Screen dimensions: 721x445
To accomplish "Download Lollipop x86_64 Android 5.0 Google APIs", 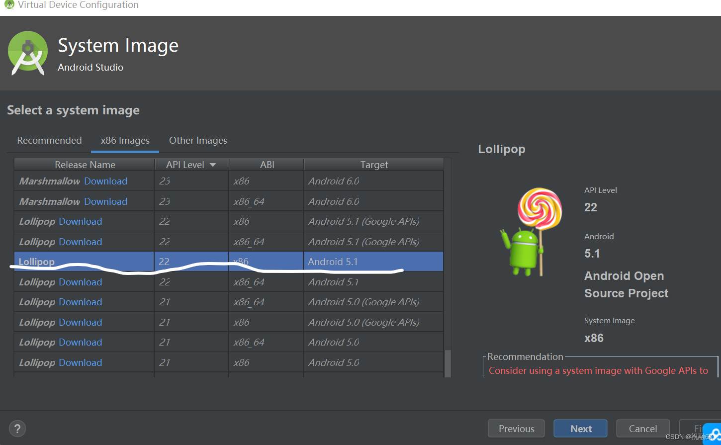I will pos(81,302).
